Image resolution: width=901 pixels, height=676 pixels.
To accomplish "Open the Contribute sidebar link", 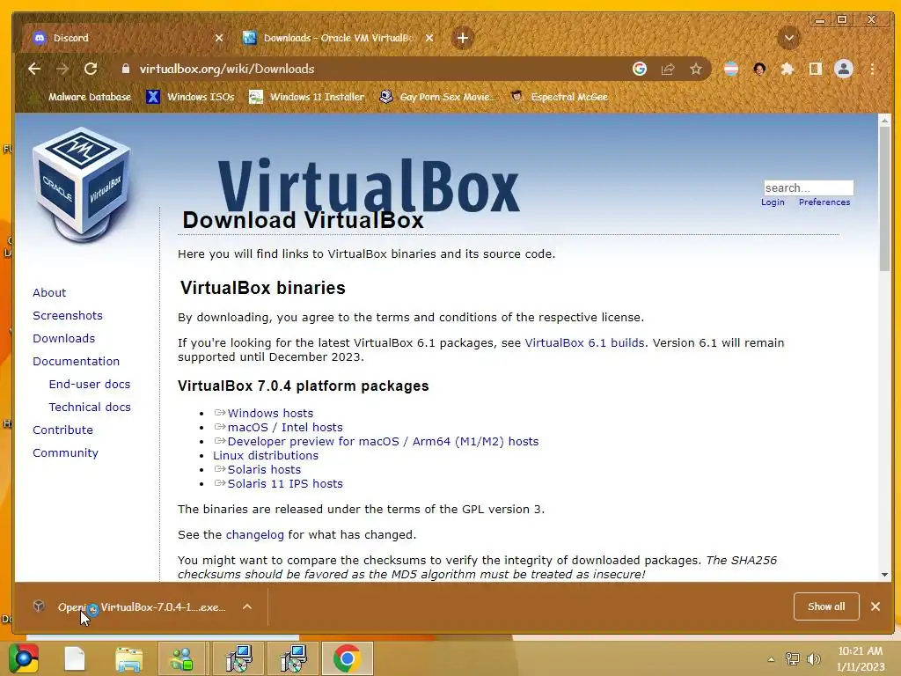I will click(x=62, y=430).
